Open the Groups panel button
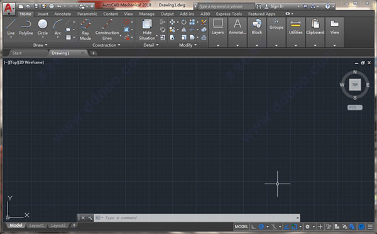The width and height of the screenshot is (377, 234). [x=276, y=32]
